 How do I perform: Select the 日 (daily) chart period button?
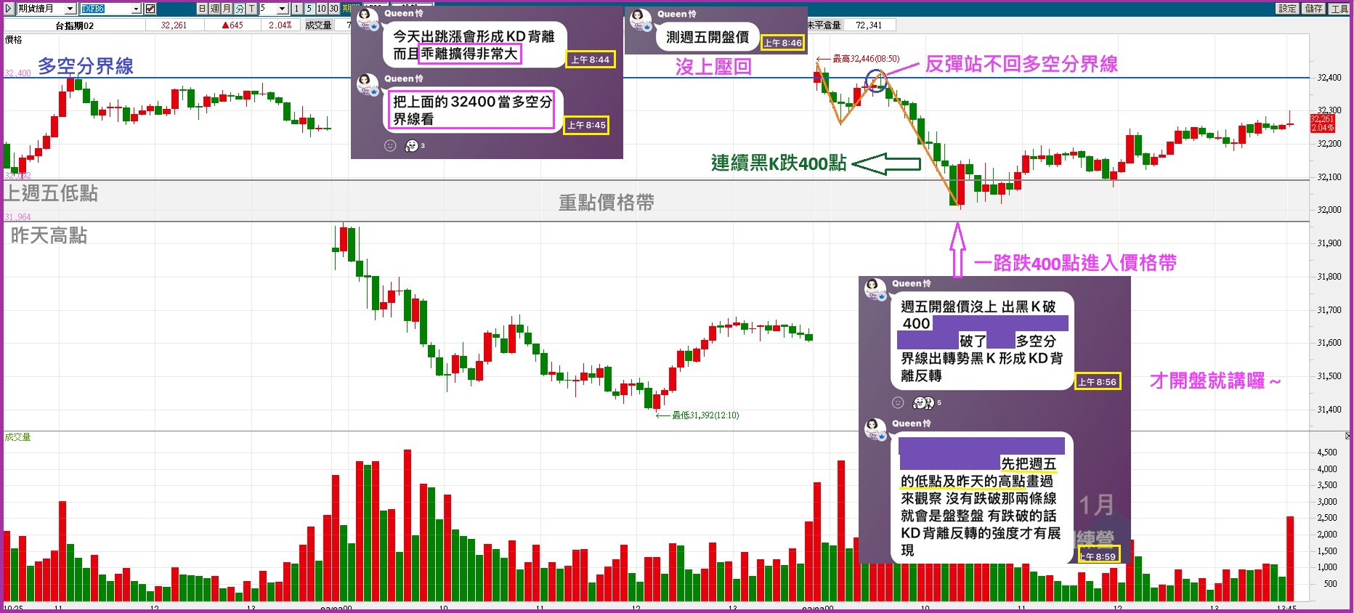tap(203, 9)
